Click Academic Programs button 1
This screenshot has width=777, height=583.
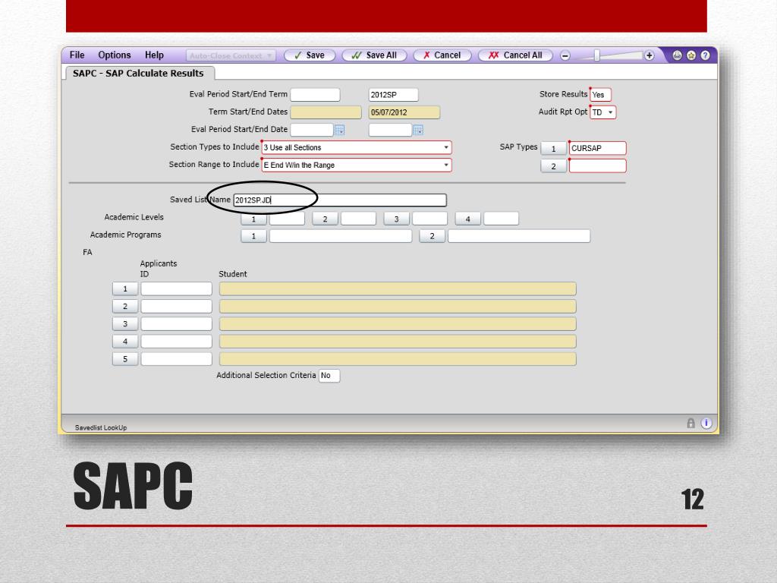click(x=253, y=237)
